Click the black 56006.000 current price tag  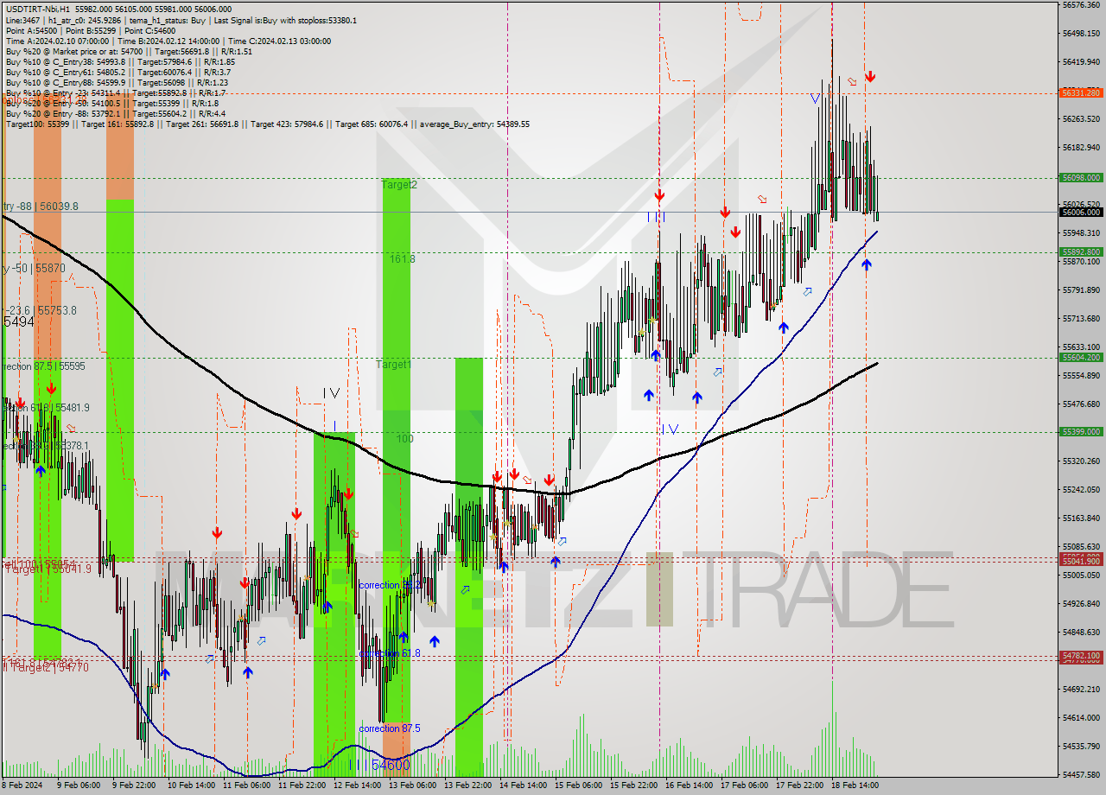[x=1081, y=212]
